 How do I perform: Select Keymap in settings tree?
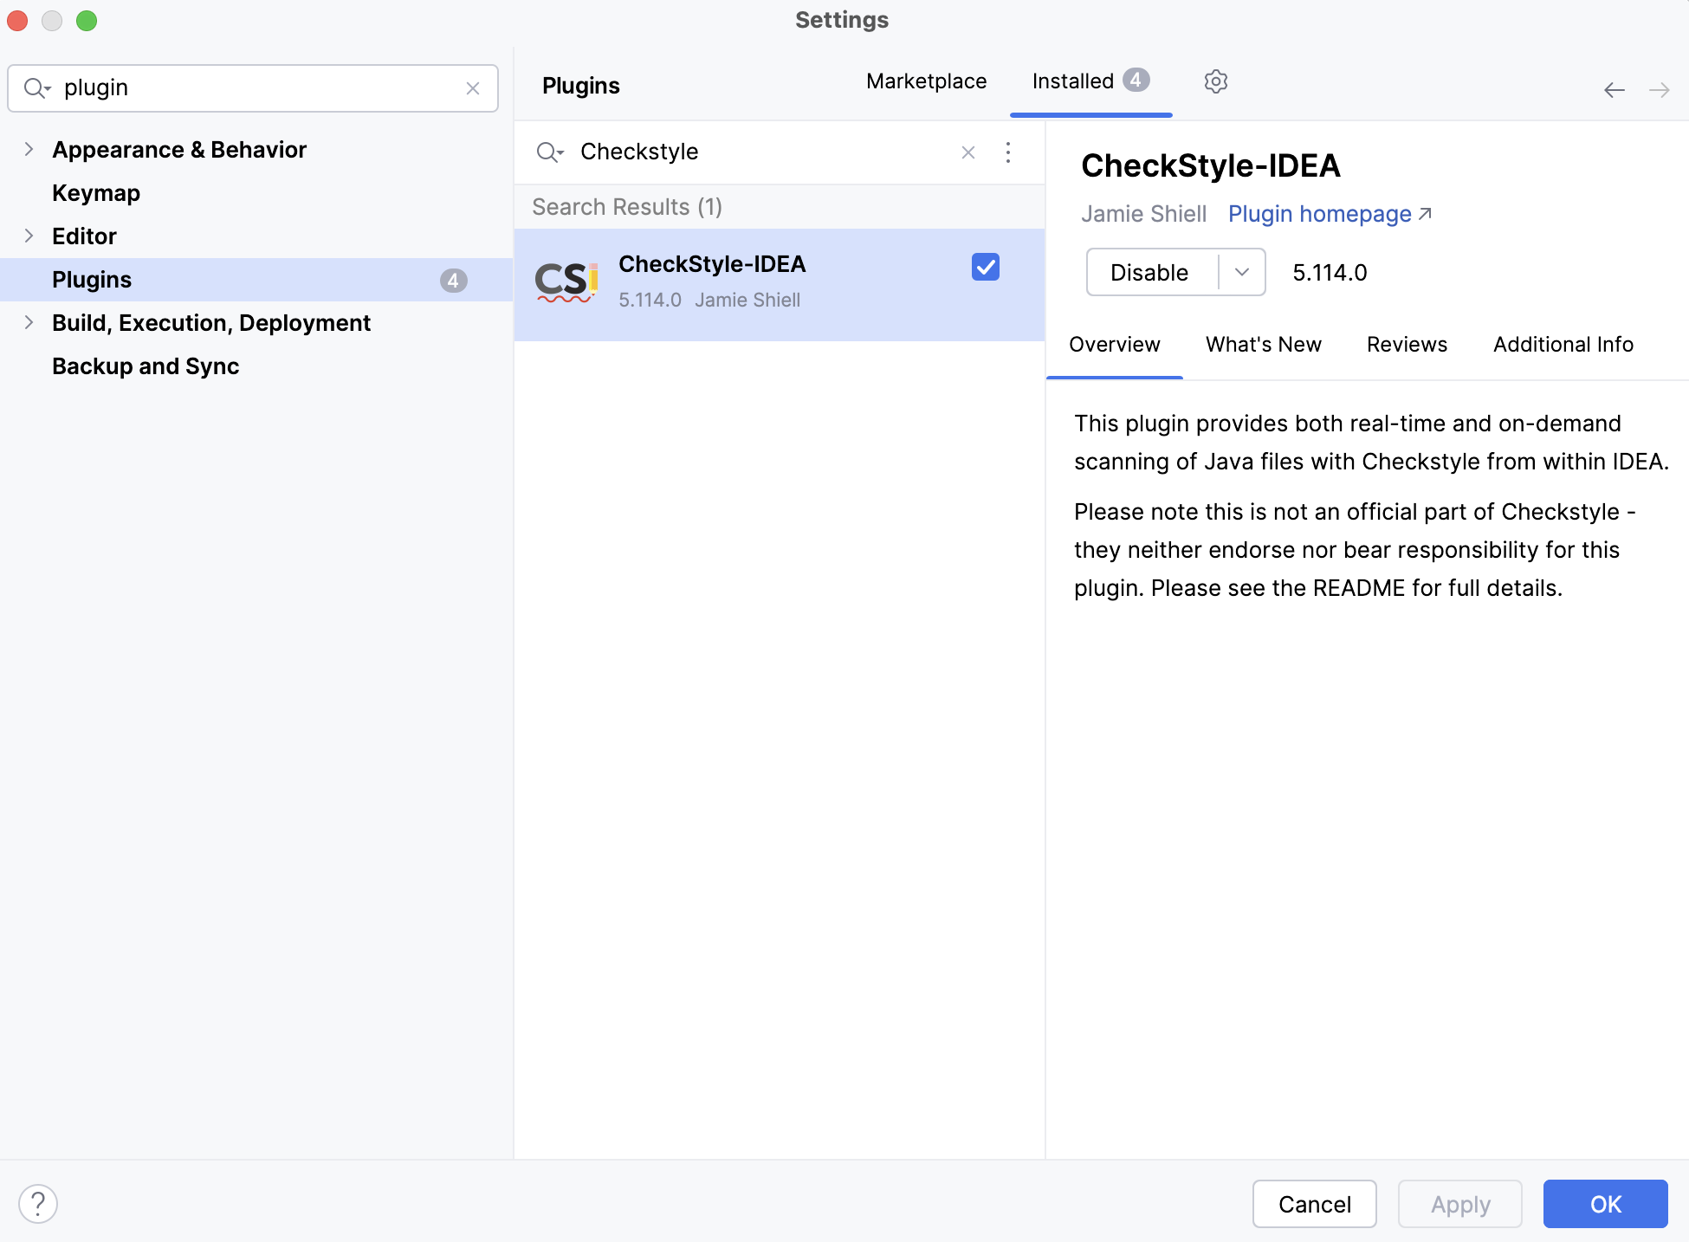(96, 193)
